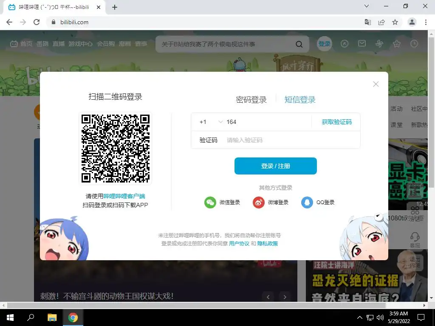
Task: Open the 漫画 nav item
Action: 125,44
